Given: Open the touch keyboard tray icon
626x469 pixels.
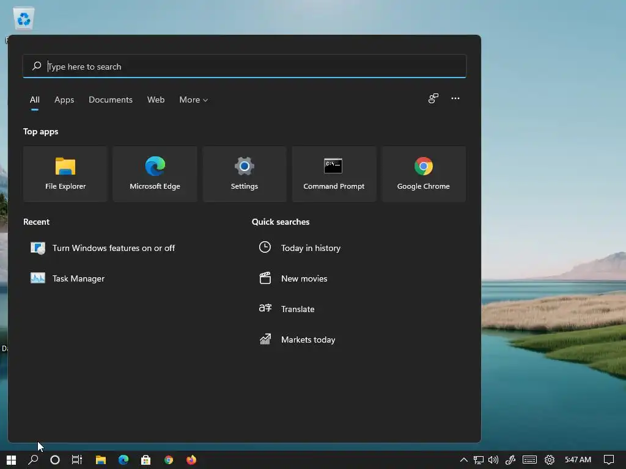Looking at the screenshot, I should 529,460.
